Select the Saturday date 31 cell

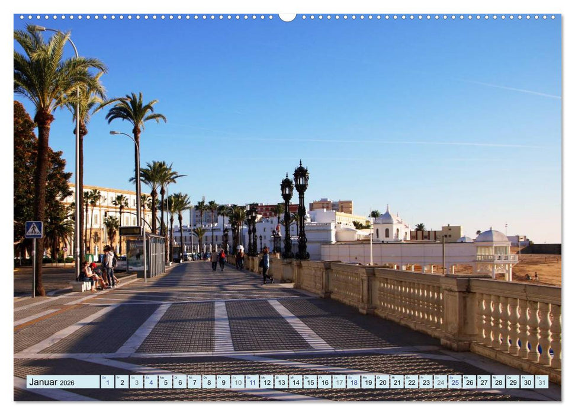(x=542, y=383)
